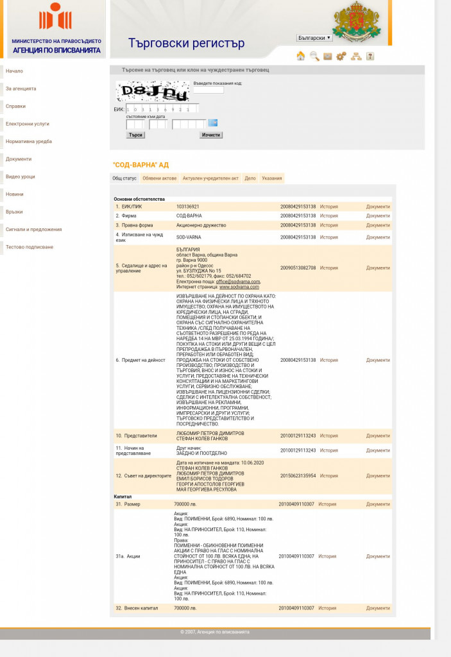The height and width of the screenshot is (657, 451).
Task: Open Документи for the Акции row
Action: tap(378, 556)
